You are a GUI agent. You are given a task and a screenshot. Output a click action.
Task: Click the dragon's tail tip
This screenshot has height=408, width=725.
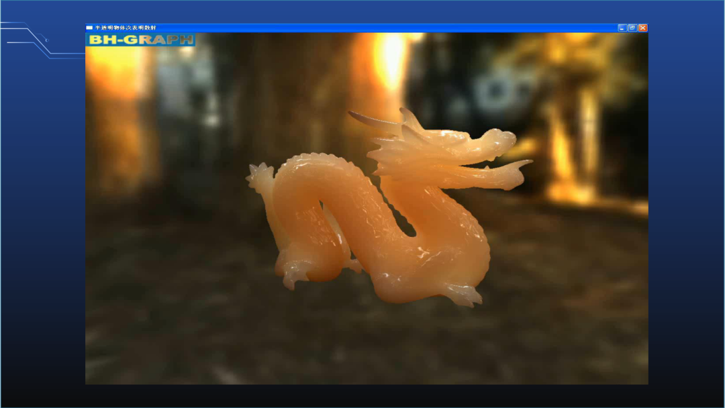point(258,176)
